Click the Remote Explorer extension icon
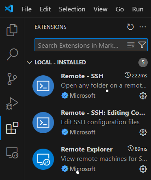Image resolution: width=151 pixels, height=180 pixels. click(x=43, y=159)
